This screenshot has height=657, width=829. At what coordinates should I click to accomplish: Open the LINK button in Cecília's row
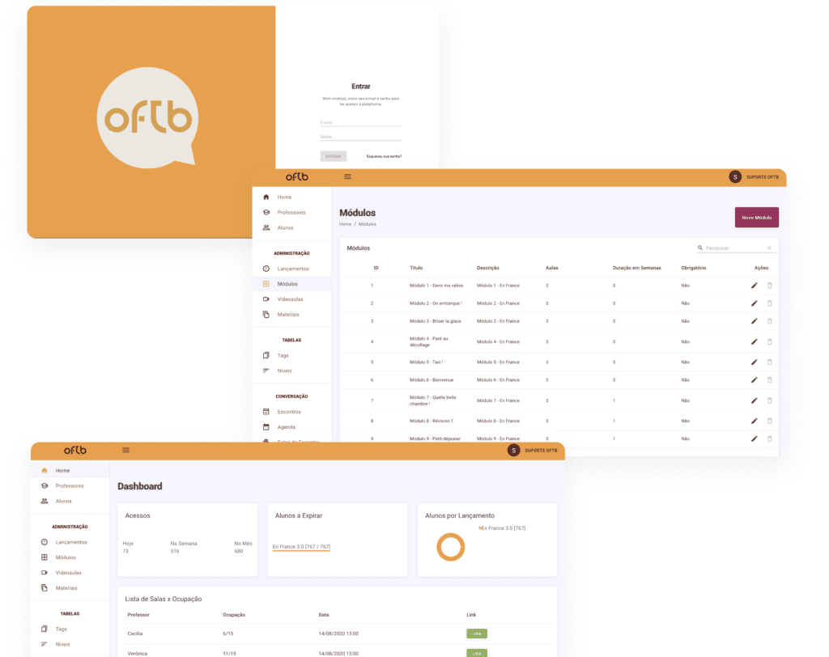point(477,634)
